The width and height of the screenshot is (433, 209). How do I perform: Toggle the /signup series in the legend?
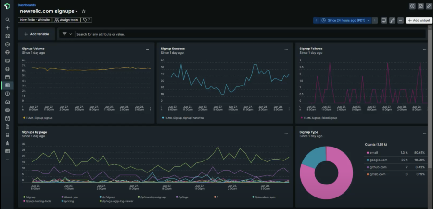tap(30, 197)
